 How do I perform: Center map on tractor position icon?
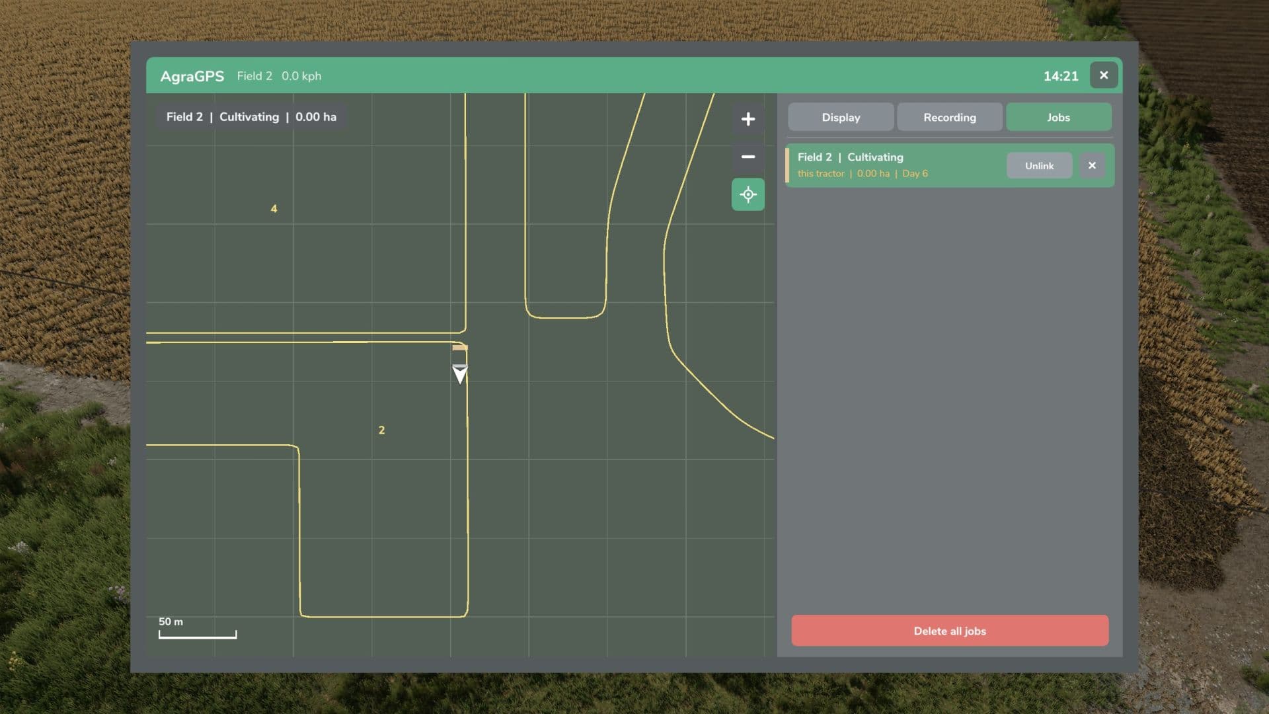[x=748, y=194]
